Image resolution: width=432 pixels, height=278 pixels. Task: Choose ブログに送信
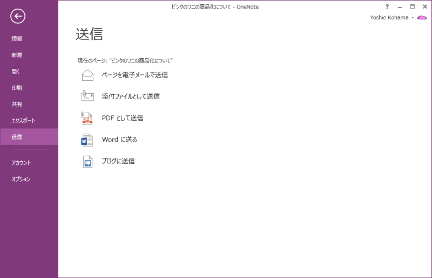118,161
